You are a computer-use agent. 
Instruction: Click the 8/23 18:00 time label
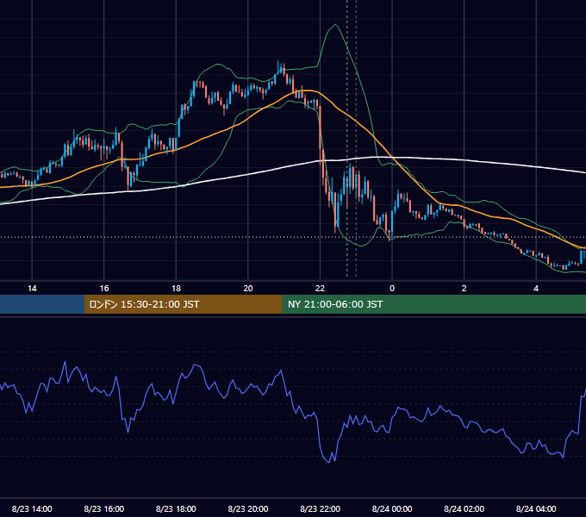click(x=176, y=508)
